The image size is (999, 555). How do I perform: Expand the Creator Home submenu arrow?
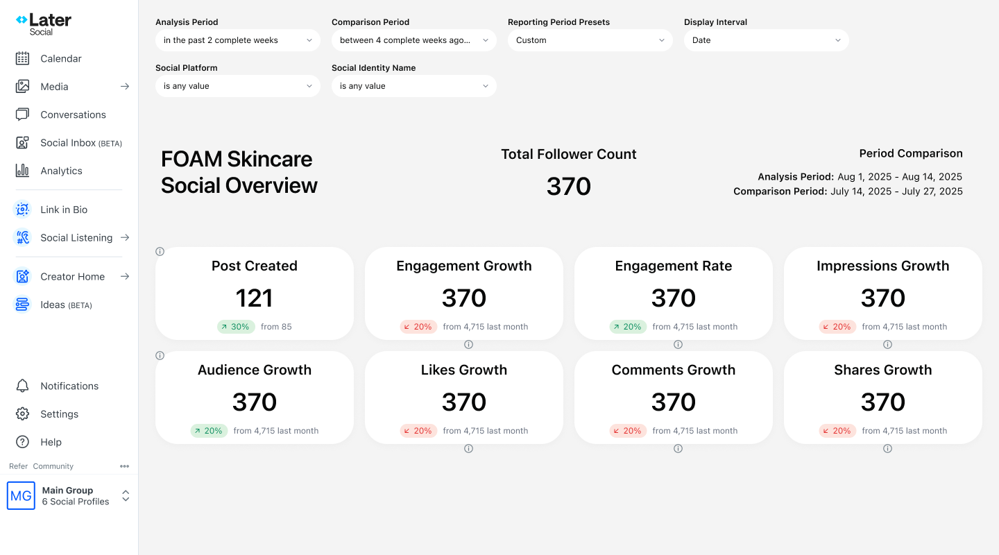click(125, 276)
